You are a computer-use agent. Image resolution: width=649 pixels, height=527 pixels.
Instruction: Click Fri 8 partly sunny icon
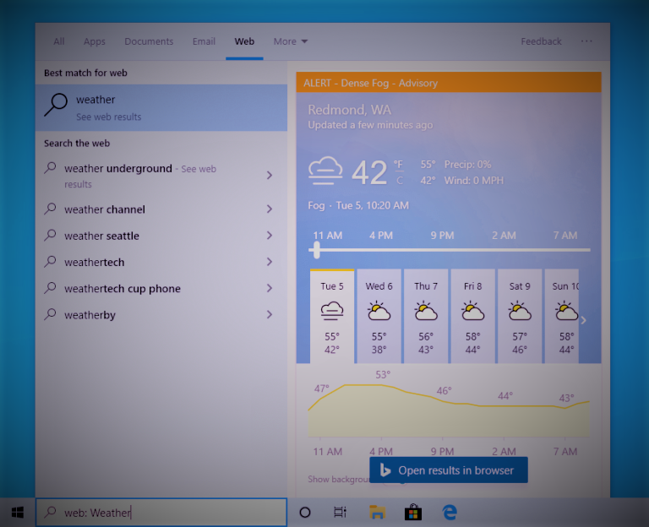pyautogui.click(x=472, y=311)
